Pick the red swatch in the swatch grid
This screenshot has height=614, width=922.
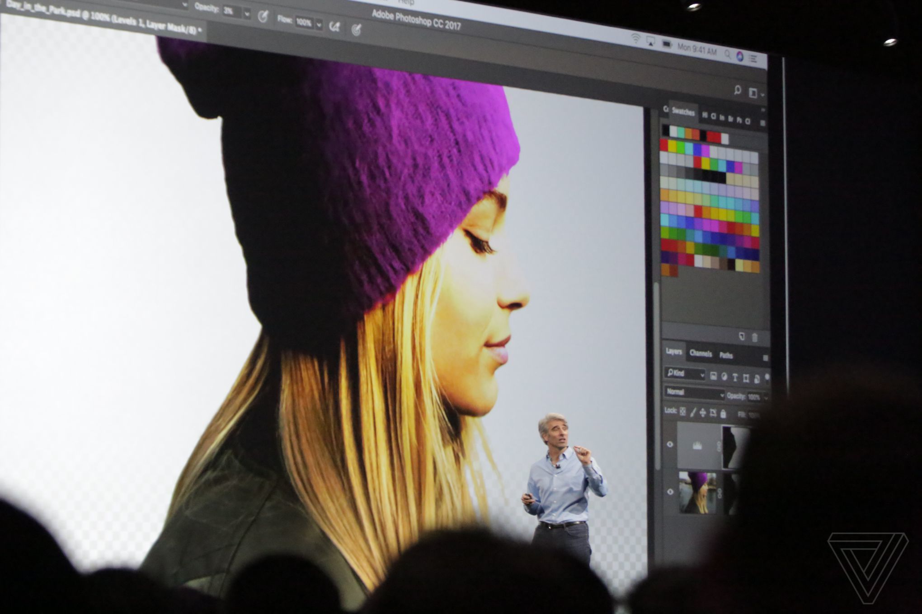(x=664, y=145)
